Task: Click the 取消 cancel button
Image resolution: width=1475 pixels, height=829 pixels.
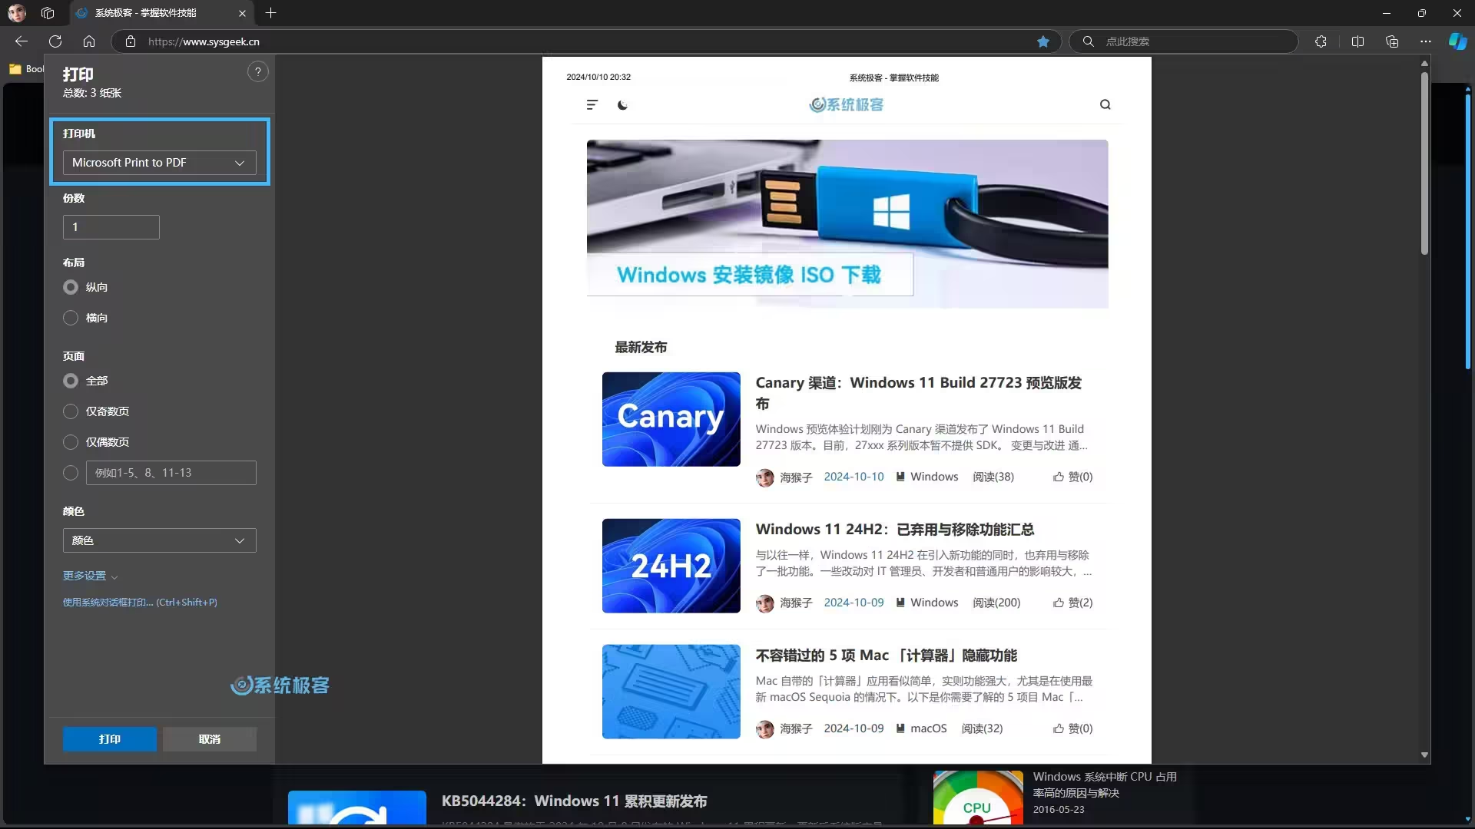Action: (209, 739)
